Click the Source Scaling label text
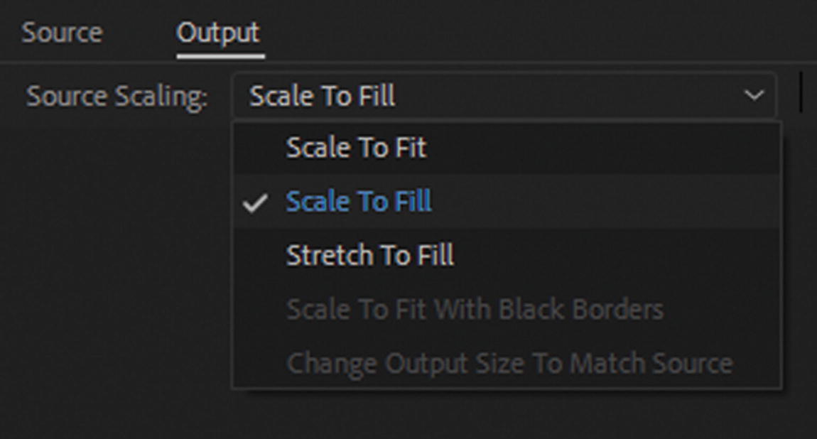Image resolution: width=817 pixels, height=439 pixels. [117, 96]
